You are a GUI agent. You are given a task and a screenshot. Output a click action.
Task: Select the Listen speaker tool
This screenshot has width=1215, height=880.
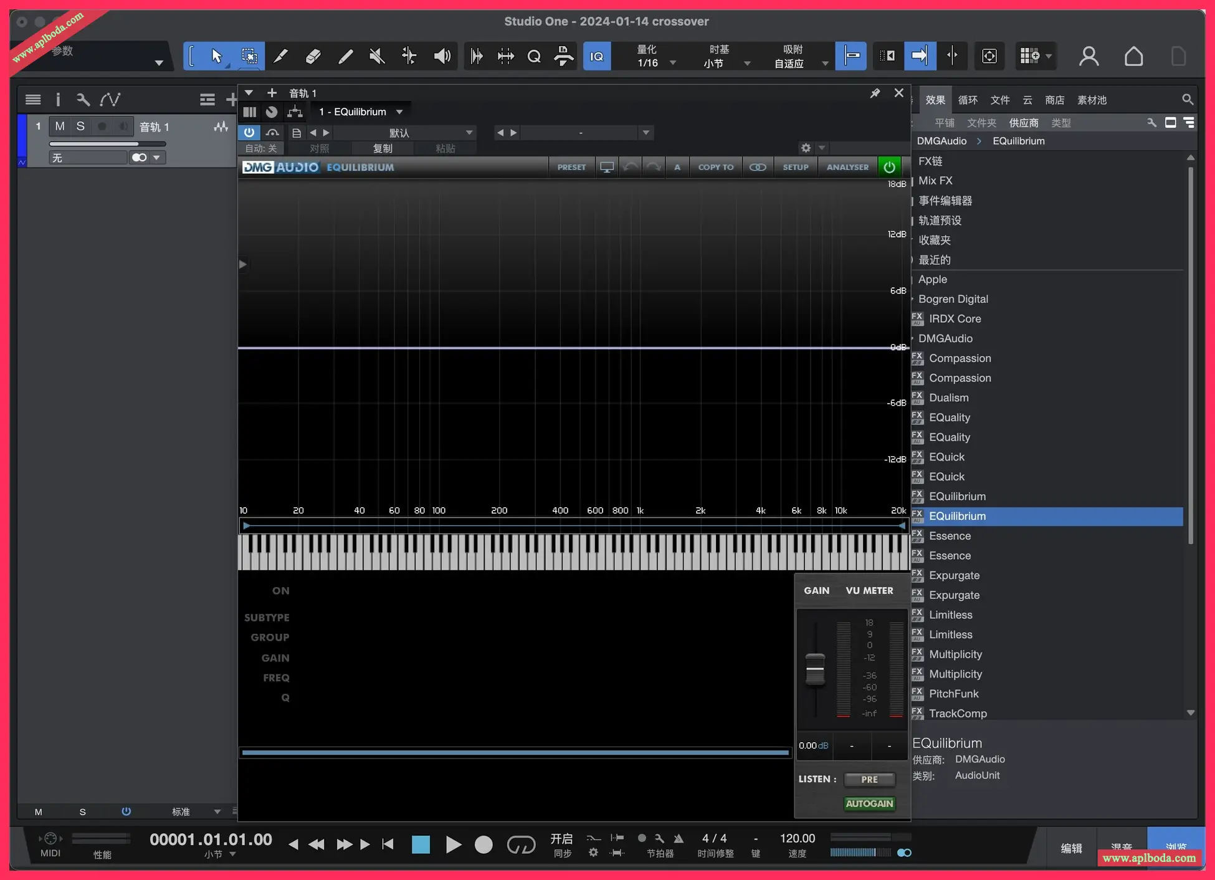click(x=442, y=57)
